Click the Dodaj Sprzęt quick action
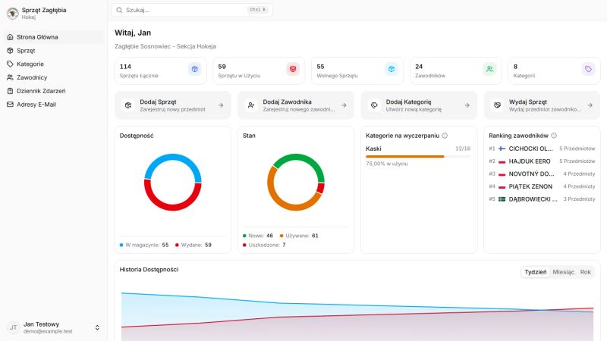Viewport: 607px width, 341px height. 173,105
